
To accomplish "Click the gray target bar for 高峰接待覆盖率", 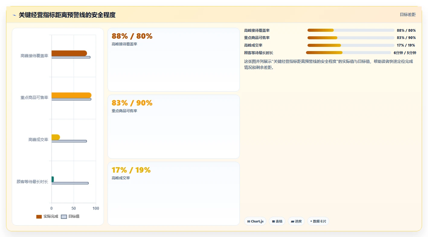I will pos(71,57).
